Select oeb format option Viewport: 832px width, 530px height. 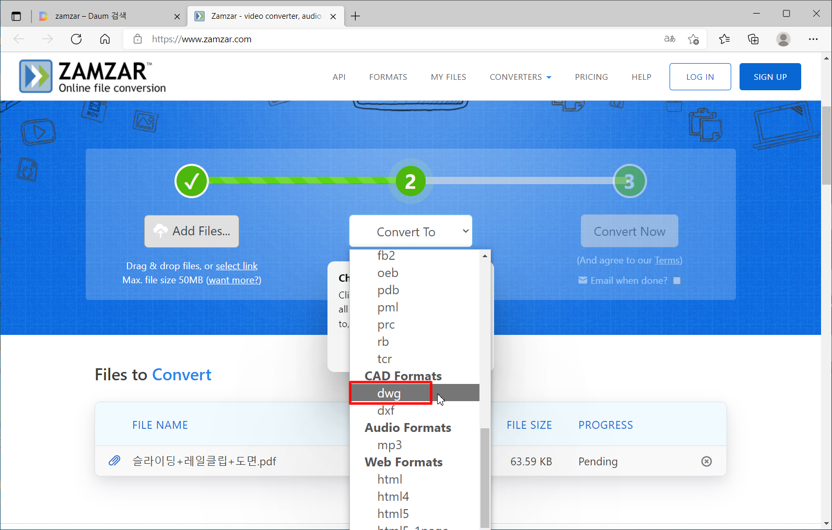coord(415,272)
